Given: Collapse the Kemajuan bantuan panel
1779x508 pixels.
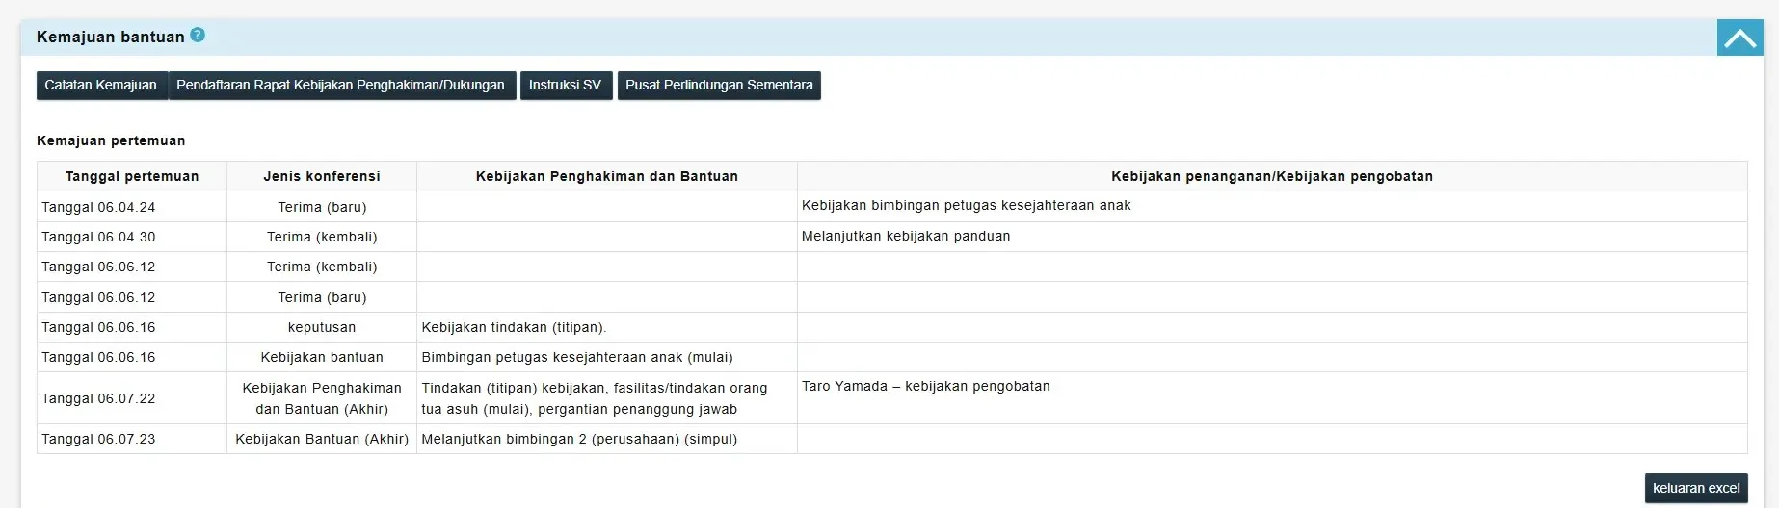Looking at the screenshot, I should (x=1739, y=38).
